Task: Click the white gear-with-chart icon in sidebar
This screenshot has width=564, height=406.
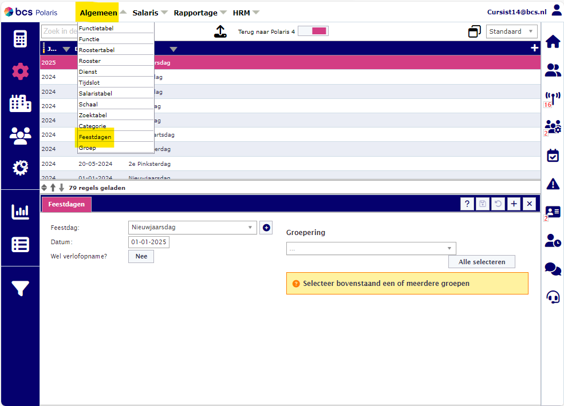Action: pyautogui.click(x=20, y=168)
